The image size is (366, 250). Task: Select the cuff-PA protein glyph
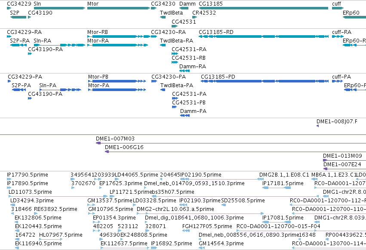click(x=337, y=81)
